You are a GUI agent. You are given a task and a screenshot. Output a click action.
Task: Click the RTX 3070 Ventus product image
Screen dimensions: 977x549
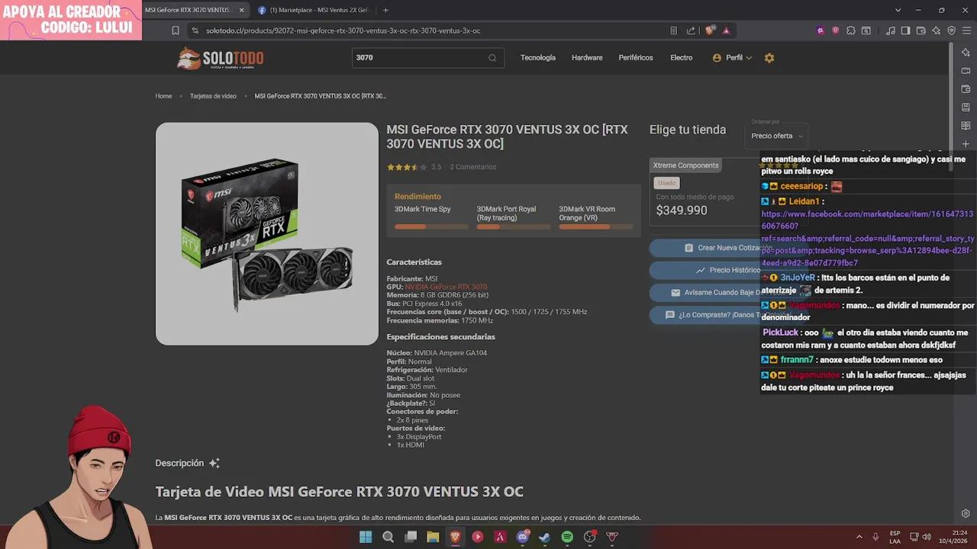267,234
